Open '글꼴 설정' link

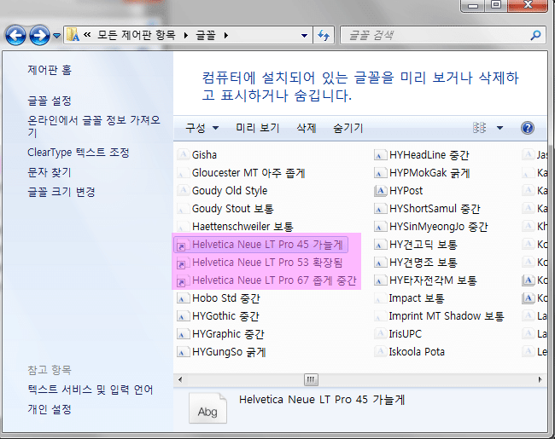coord(50,101)
